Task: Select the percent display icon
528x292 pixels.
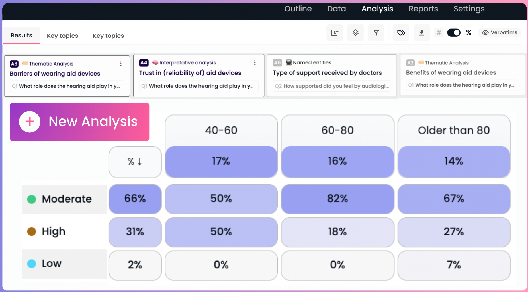Action: click(469, 33)
